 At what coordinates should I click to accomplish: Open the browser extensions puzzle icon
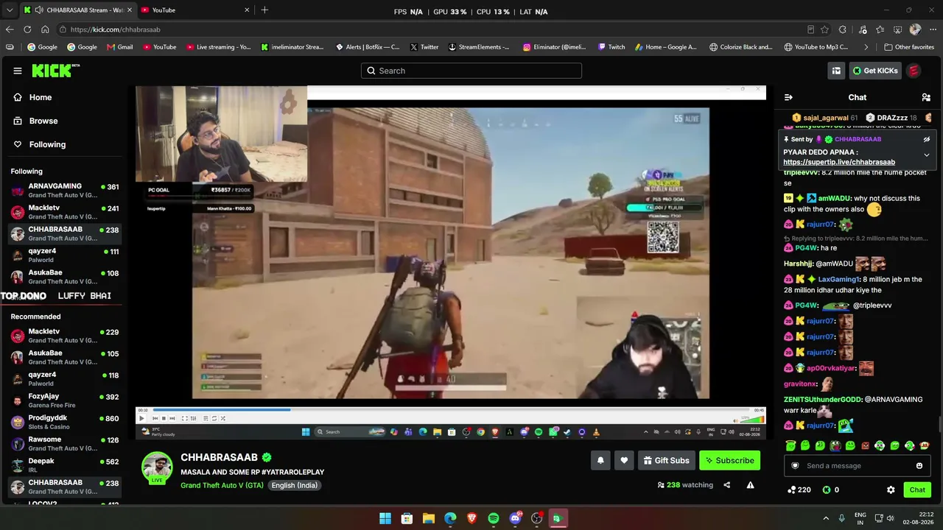point(842,29)
